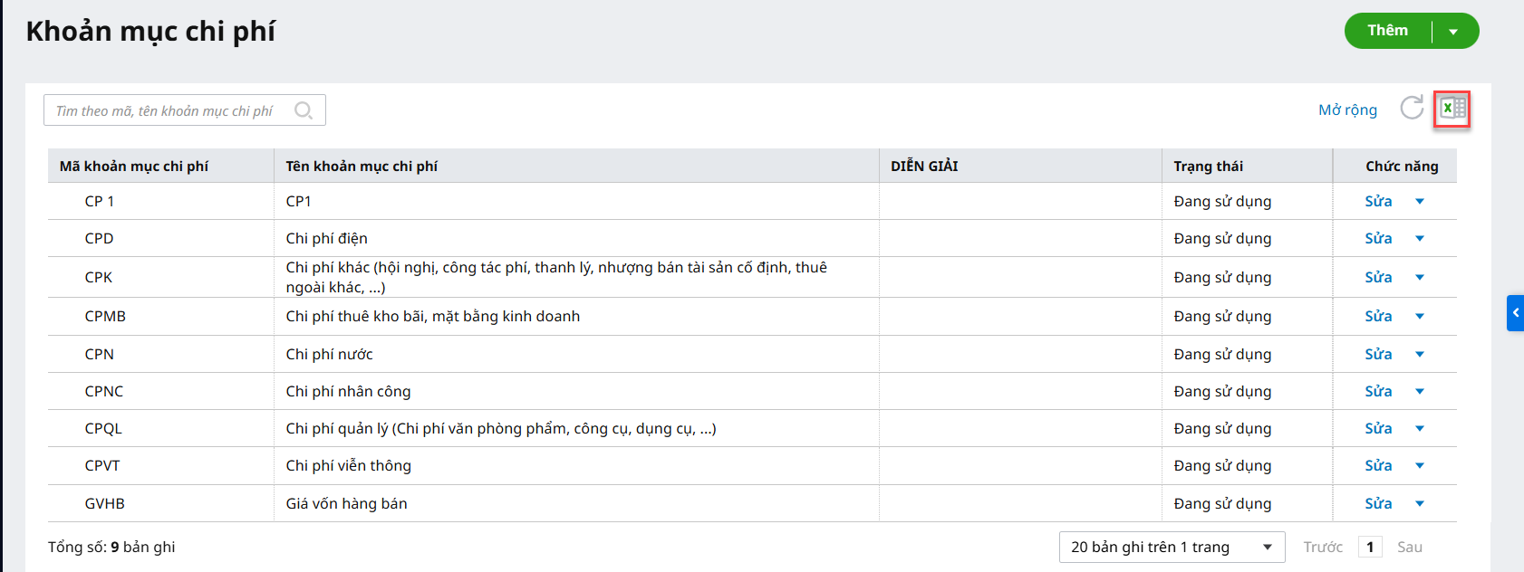
Task: Export the list to Excel
Action: pyautogui.click(x=1452, y=109)
